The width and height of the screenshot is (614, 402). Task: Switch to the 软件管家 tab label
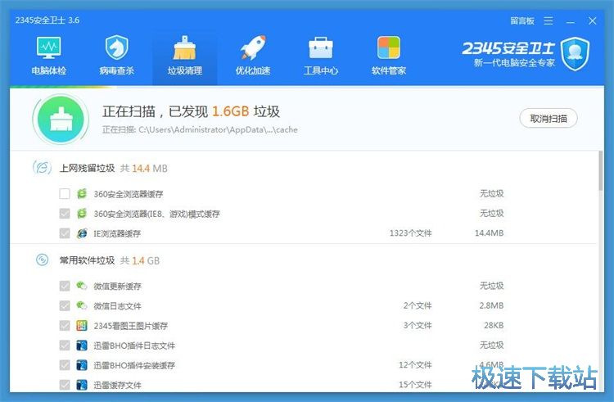coord(389,71)
